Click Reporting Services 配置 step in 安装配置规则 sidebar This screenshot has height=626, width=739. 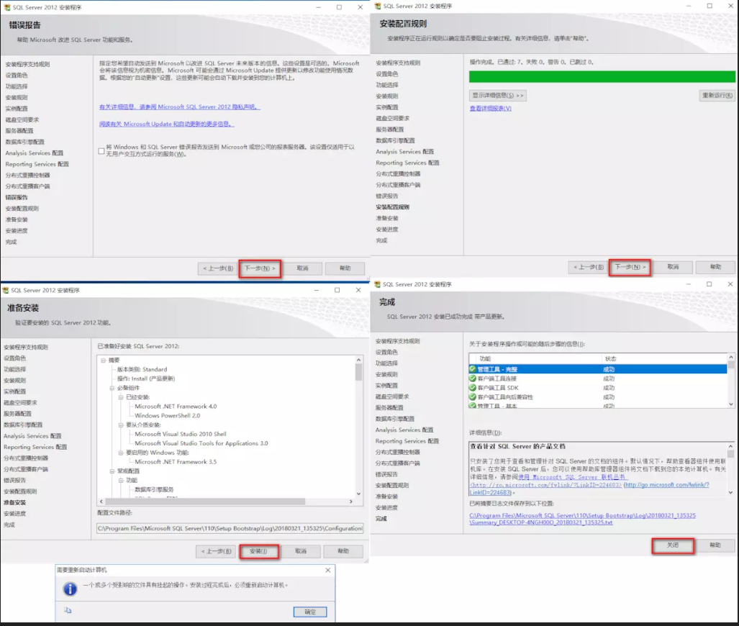pyautogui.click(x=408, y=163)
